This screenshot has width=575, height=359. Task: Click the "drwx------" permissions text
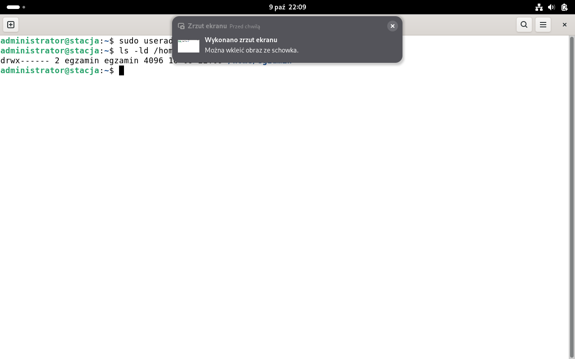[25, 61]
